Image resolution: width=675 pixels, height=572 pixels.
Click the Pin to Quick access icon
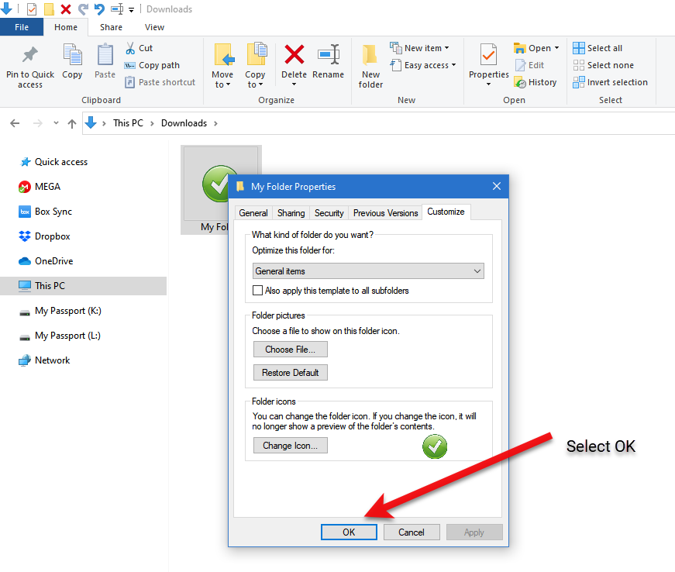point(30,56)
